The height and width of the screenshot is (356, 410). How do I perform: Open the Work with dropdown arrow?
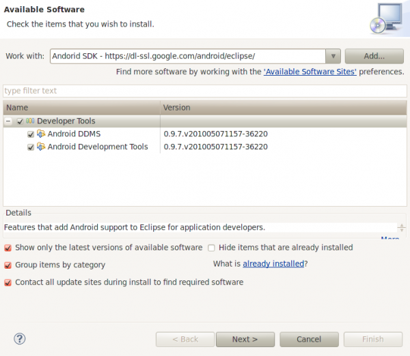click(333, 56)
